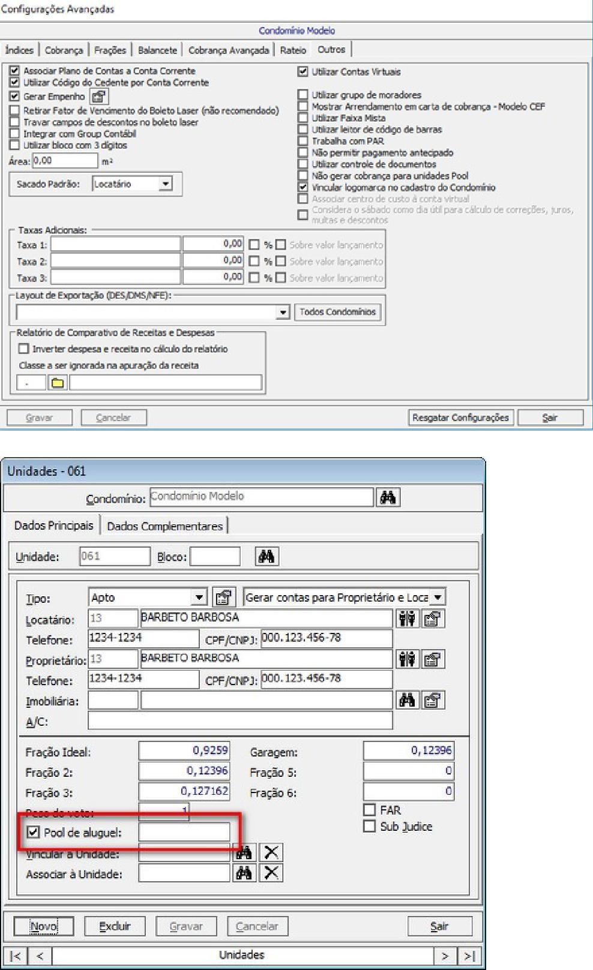Check Taxa 1 percent checkbox
Image resolution: width=593 pixels, height=970 pixels.
254,245
